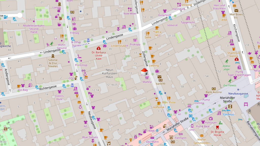Open the Prokopp shopping cart icon
Screen dimensions: 260x146
(135, 40)
